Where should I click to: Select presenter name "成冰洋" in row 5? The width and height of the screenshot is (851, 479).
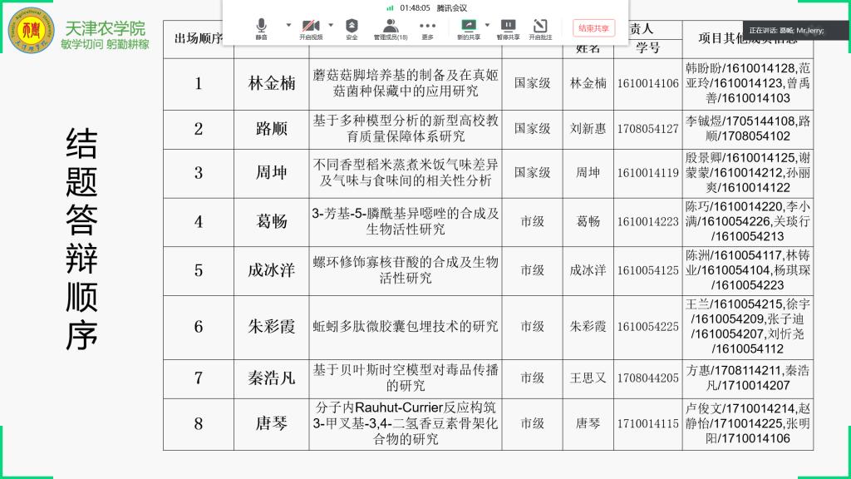click(272, 270)
